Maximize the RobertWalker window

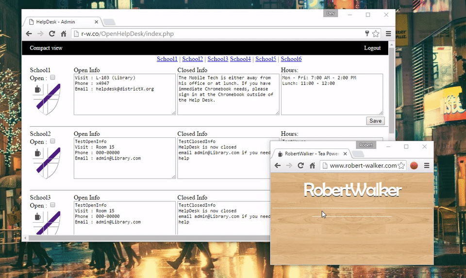pyautogui.click(x=406, y=147)
